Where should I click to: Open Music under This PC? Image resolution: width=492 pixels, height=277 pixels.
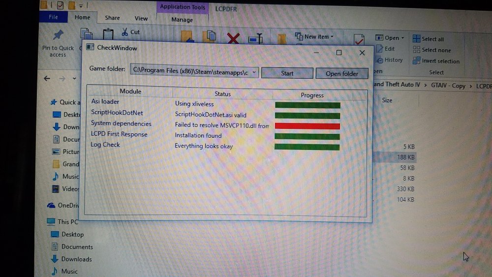64,271
